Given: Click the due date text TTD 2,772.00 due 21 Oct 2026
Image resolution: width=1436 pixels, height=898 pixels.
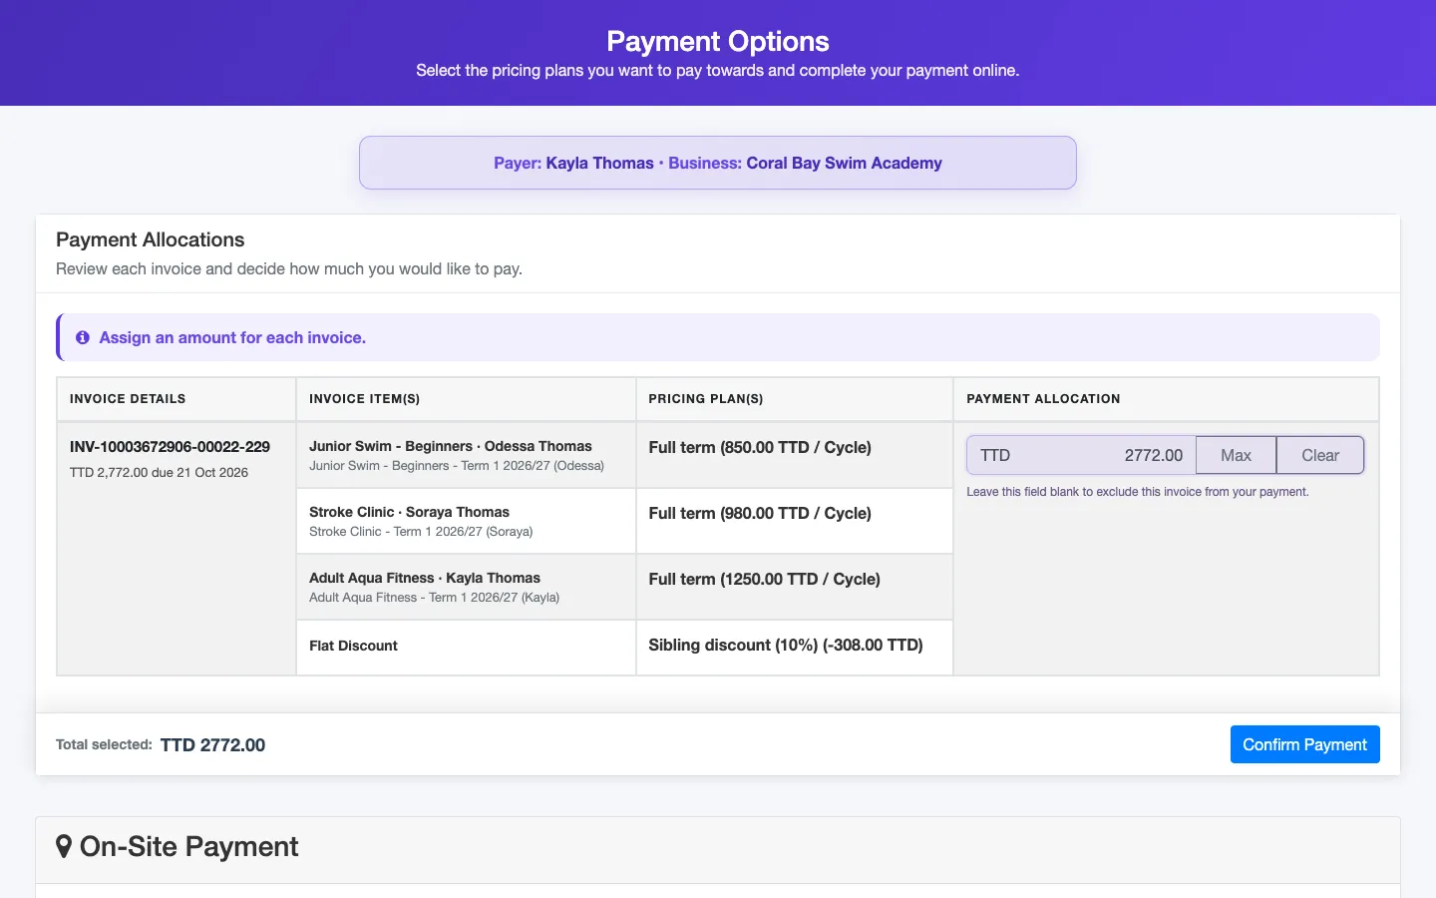Looking at the screenshot, I should (159, 473).
